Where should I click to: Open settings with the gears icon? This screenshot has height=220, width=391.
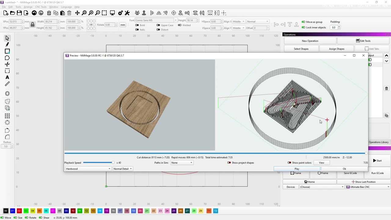tap(120, 13)
